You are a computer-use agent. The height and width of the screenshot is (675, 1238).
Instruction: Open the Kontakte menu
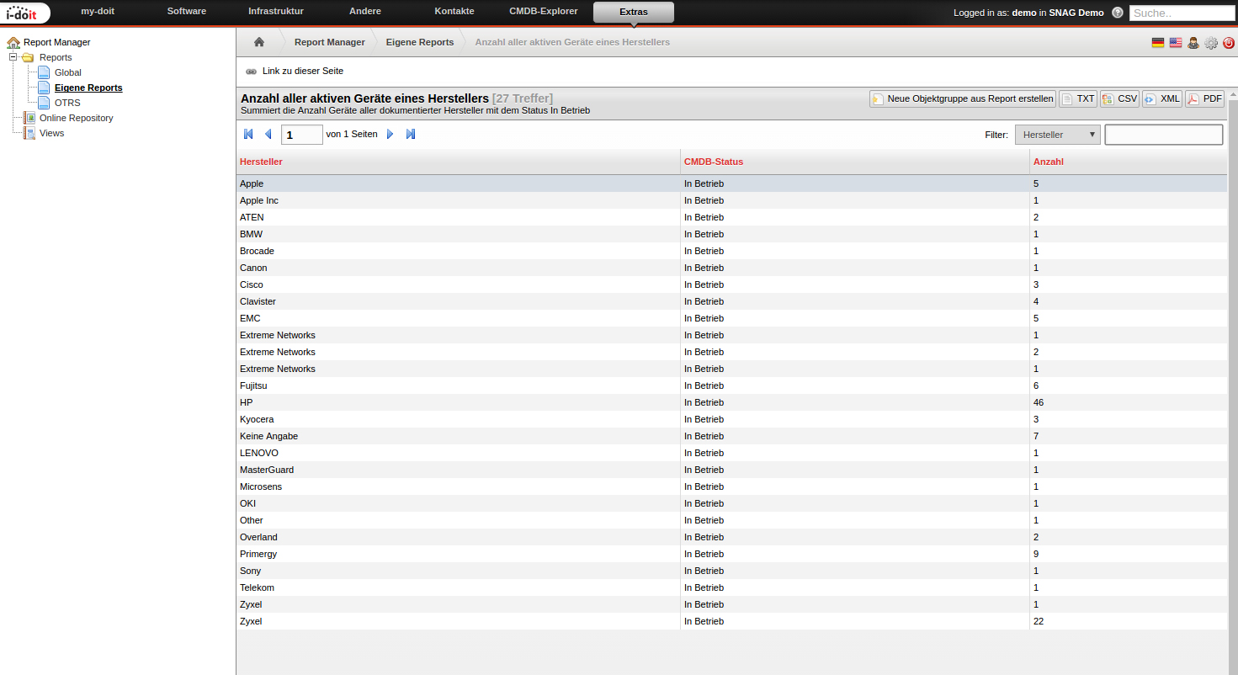(x=454, y=11)
